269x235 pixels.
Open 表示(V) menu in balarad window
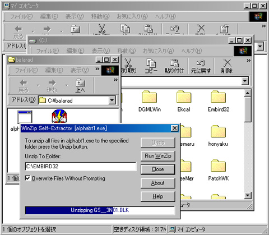80,70
